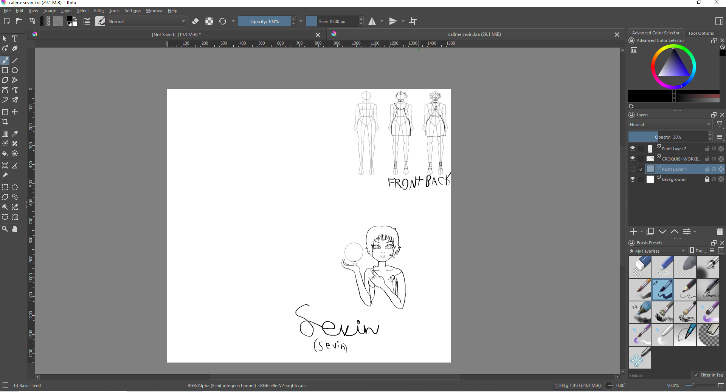Viewport: 726px width, 392px height.
Task: Open an existing document from toolbar
Action: coord(19,21)
